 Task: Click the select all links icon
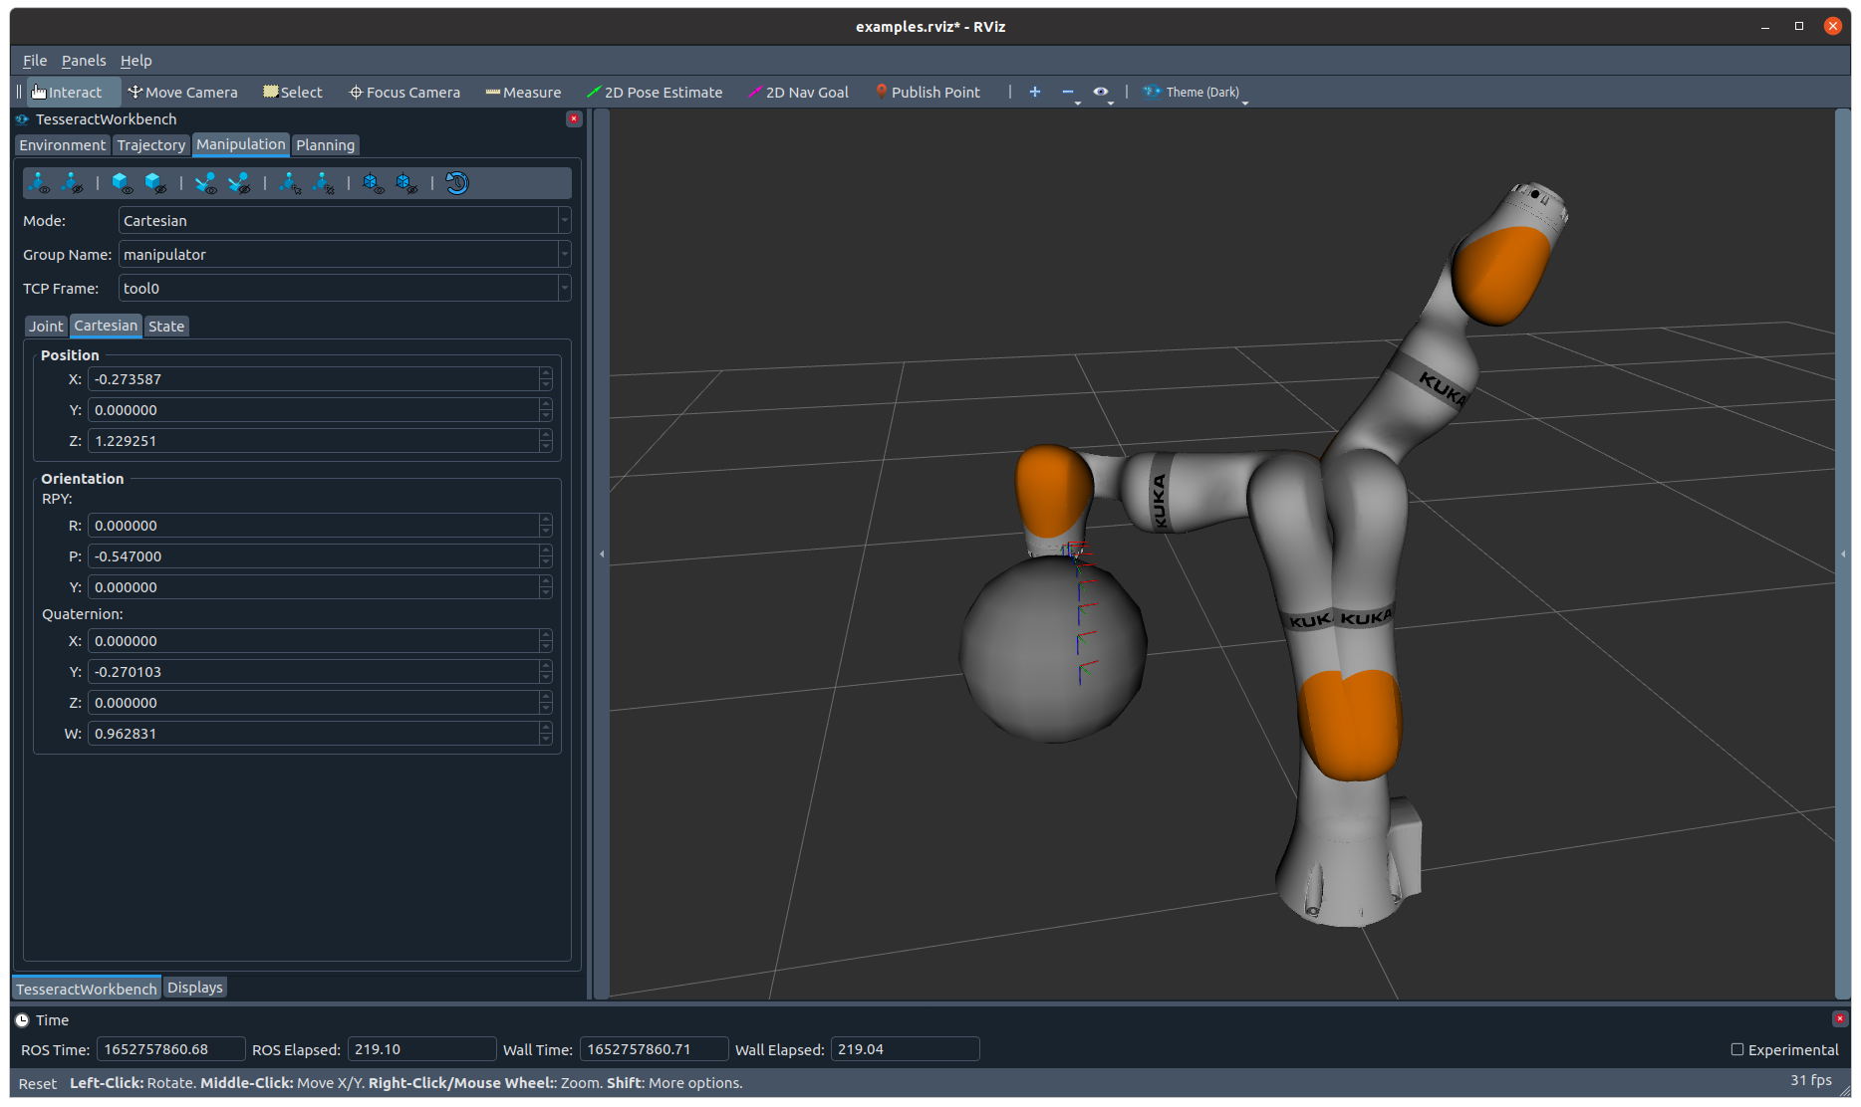tap(290, 183)
